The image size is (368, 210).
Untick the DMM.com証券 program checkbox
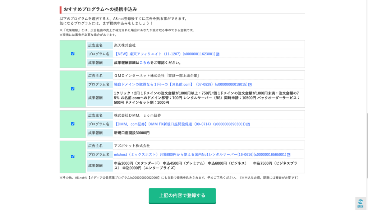[73, 124]
